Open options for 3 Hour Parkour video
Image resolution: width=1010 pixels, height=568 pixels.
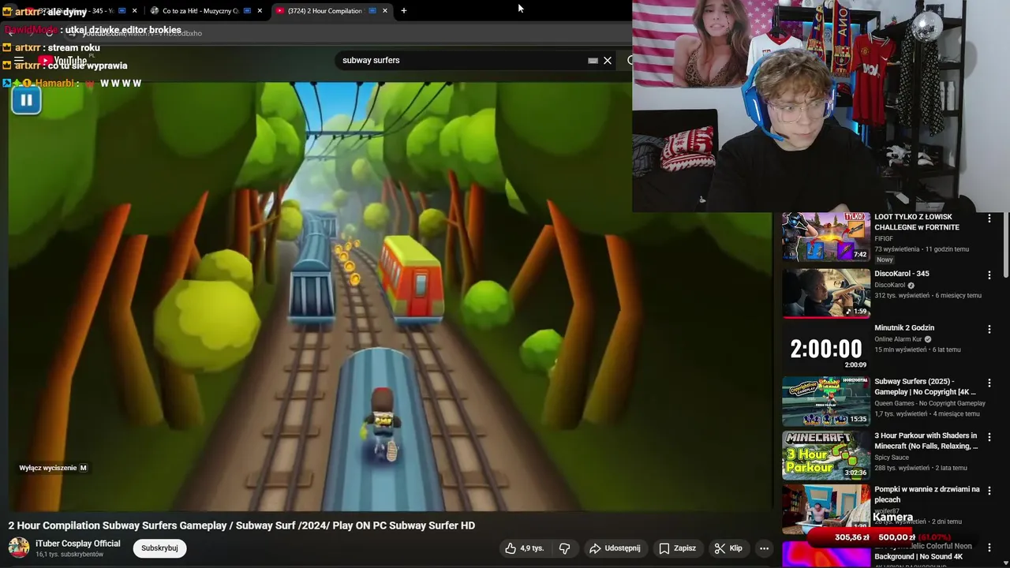tap(989, 437)
